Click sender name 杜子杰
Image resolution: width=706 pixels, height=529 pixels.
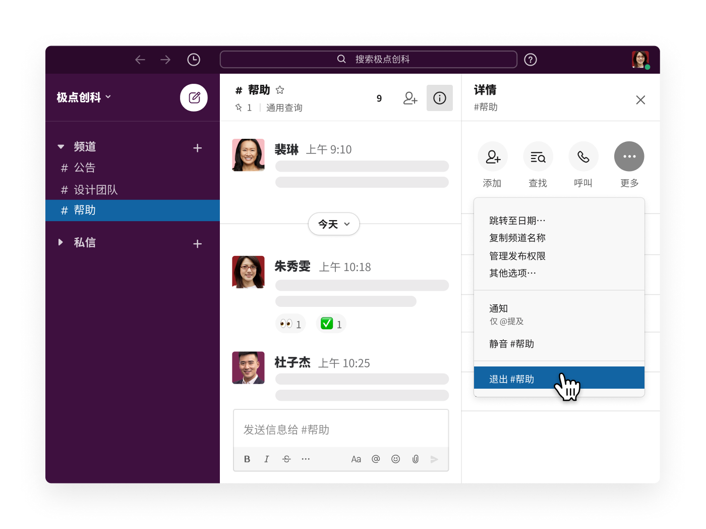pyautogui.click(x=292, y=362)
